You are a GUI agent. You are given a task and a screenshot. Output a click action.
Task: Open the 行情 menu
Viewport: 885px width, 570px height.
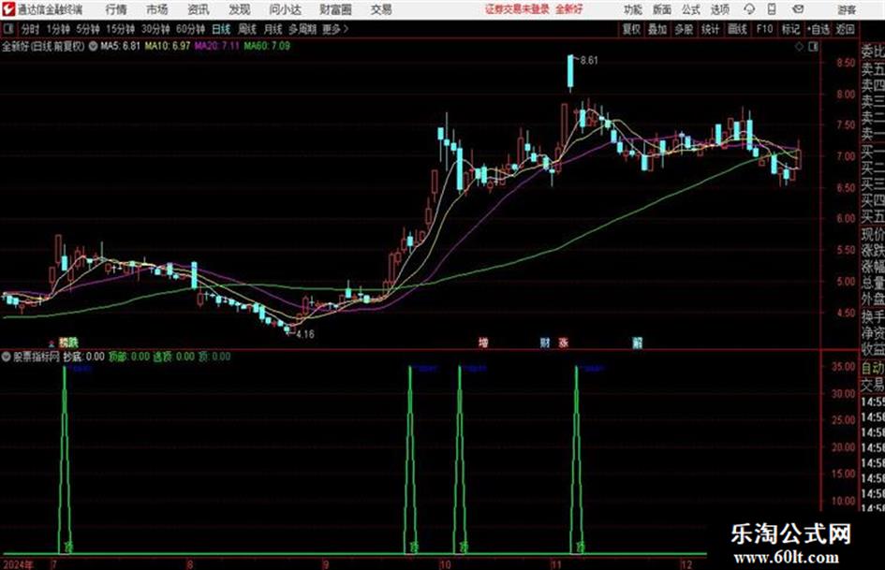[x=116, y=9]
